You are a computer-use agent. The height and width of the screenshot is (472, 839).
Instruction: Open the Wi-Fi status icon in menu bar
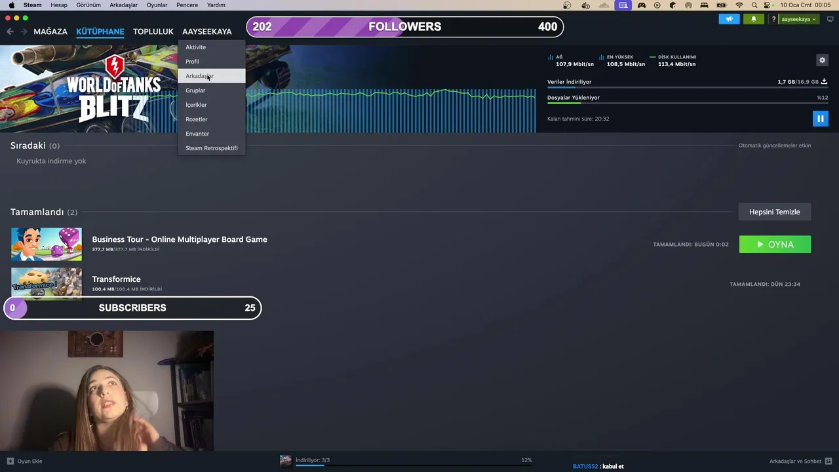739,5
